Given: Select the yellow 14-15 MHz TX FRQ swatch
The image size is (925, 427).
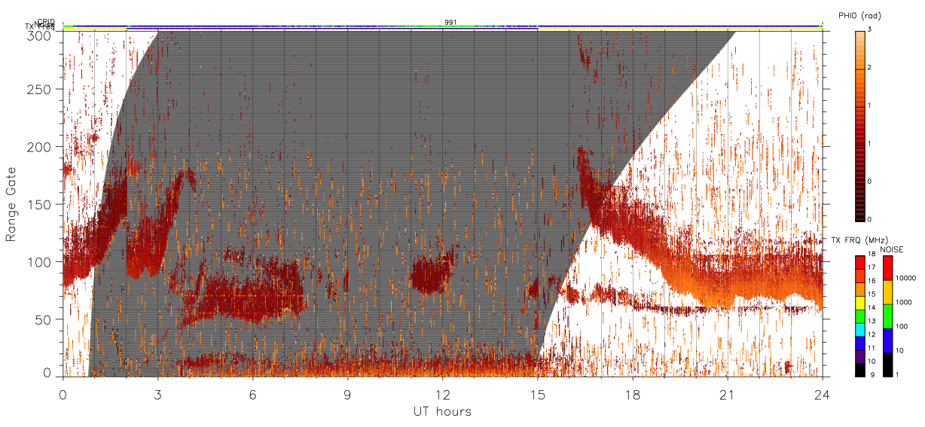Looking at the screenshot, I should 859,303.
